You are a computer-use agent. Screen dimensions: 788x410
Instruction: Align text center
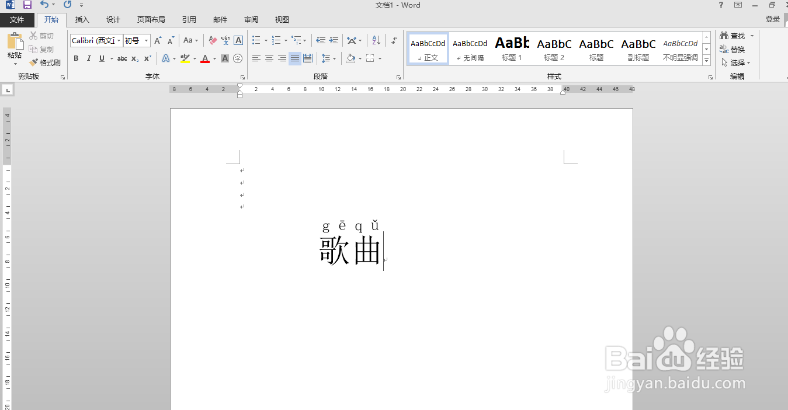[x=269, y=58]
